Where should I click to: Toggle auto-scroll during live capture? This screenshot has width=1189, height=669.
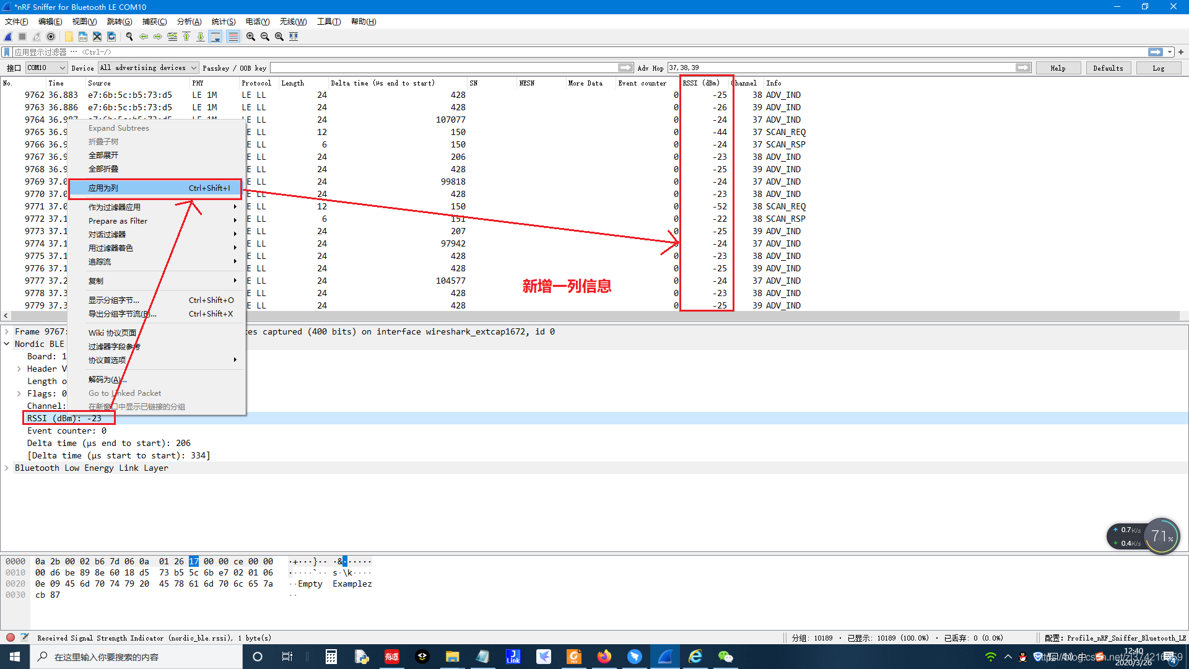point(216,37)
